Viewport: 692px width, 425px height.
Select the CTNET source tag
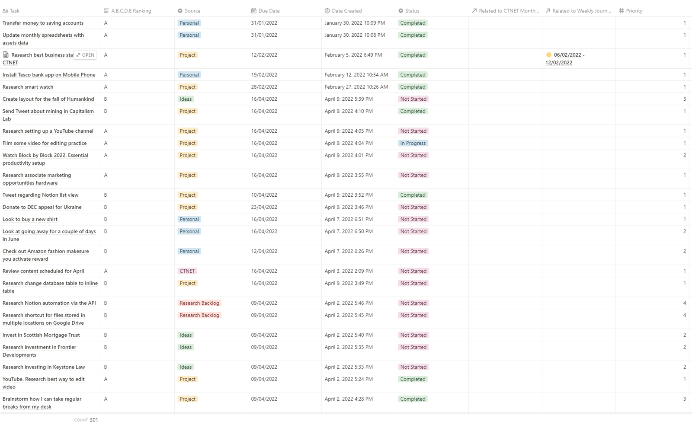click(187, 271)
